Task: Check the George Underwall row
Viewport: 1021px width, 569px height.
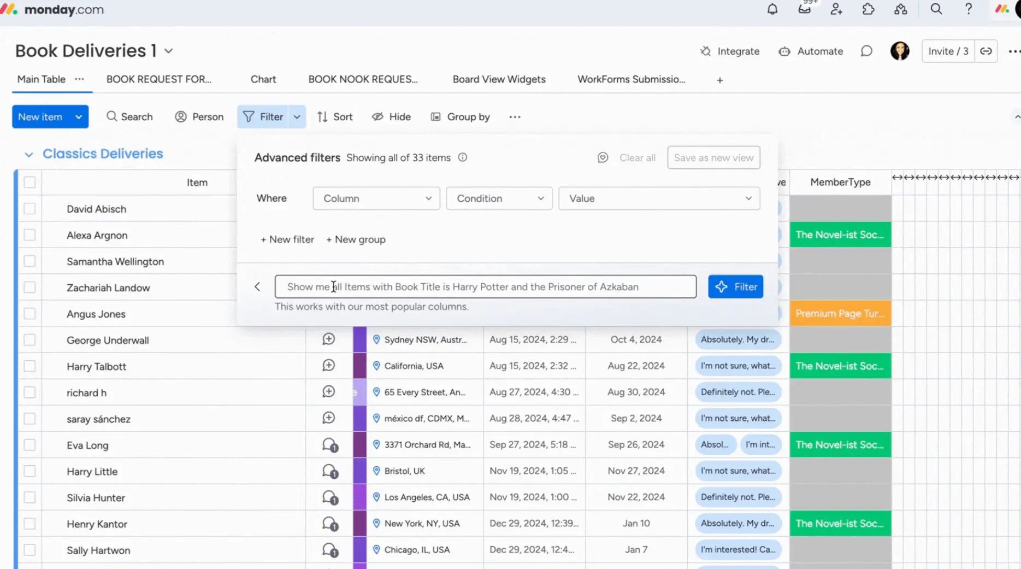Action: [29, 340]
